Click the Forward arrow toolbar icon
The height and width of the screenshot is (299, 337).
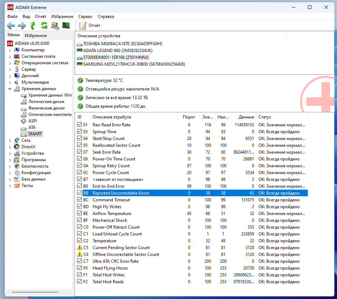click(x=22, y=26)
